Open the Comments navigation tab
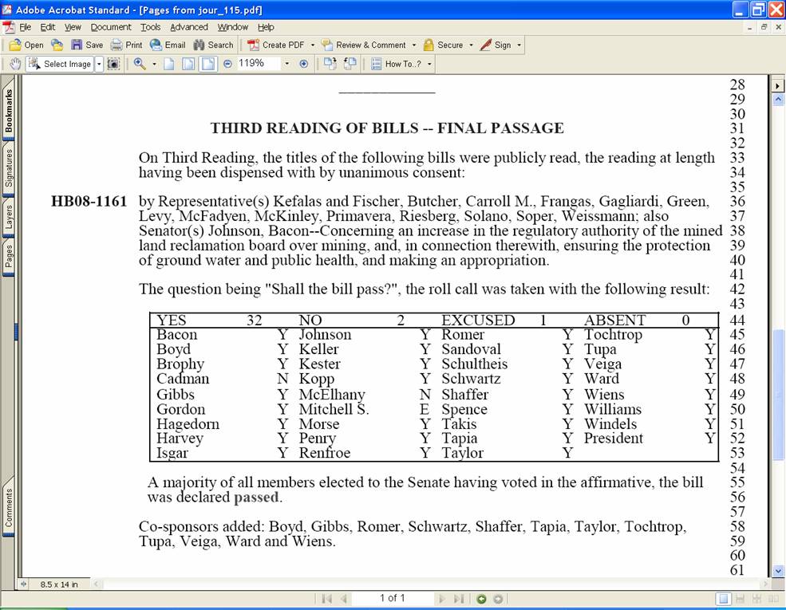The image size is (786, 610). [x=9, y=507]
